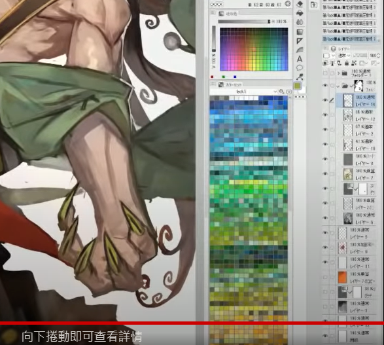This screenshot has height=345, width=384.
Task: Hide Layer 3 gray layer eye icon
Action: (325, 159)
